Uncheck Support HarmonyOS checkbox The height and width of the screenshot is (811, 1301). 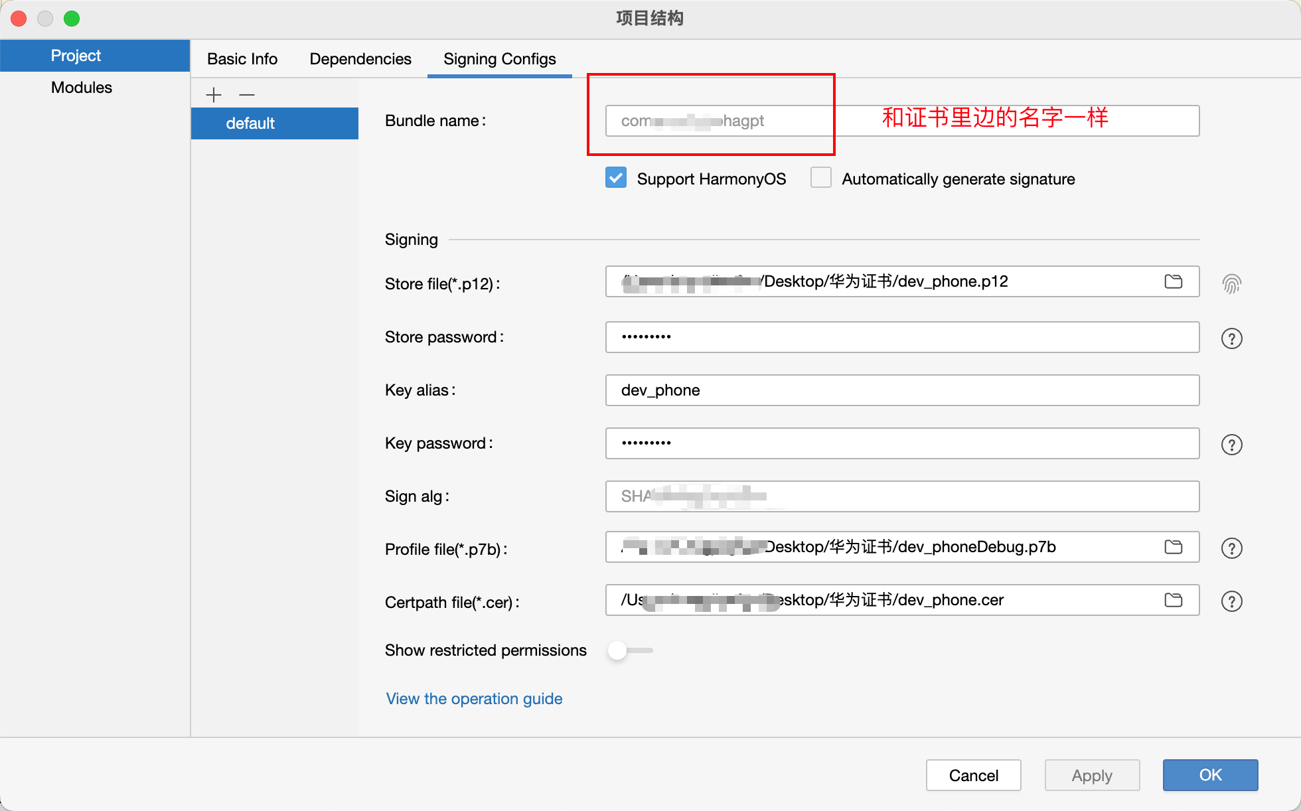pyautogui.click(x=616, y=178)
